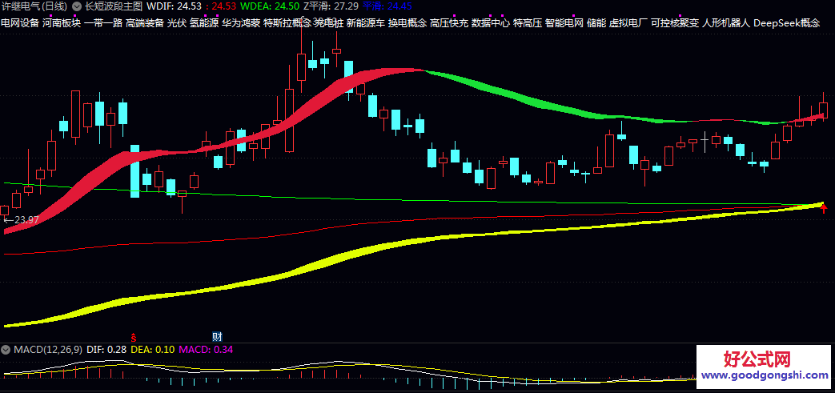Open the 电网设备 concept tag

click(20, 23)
